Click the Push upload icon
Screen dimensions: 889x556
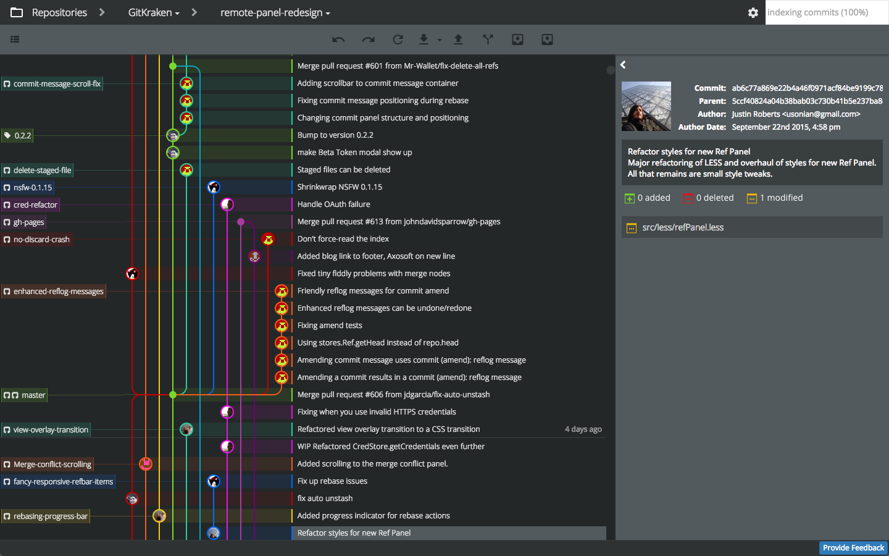tap(458, 40)
